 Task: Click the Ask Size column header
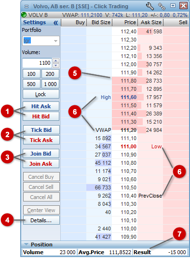[x=150, y=23]
